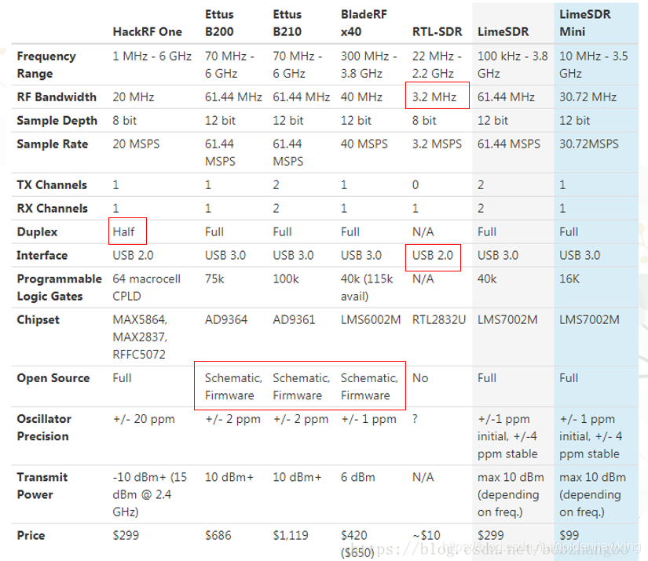Select 'Schematic, Firmware' under BladeRF x40
This screenshot has width=648, height=561.
[x=369, y=387]
